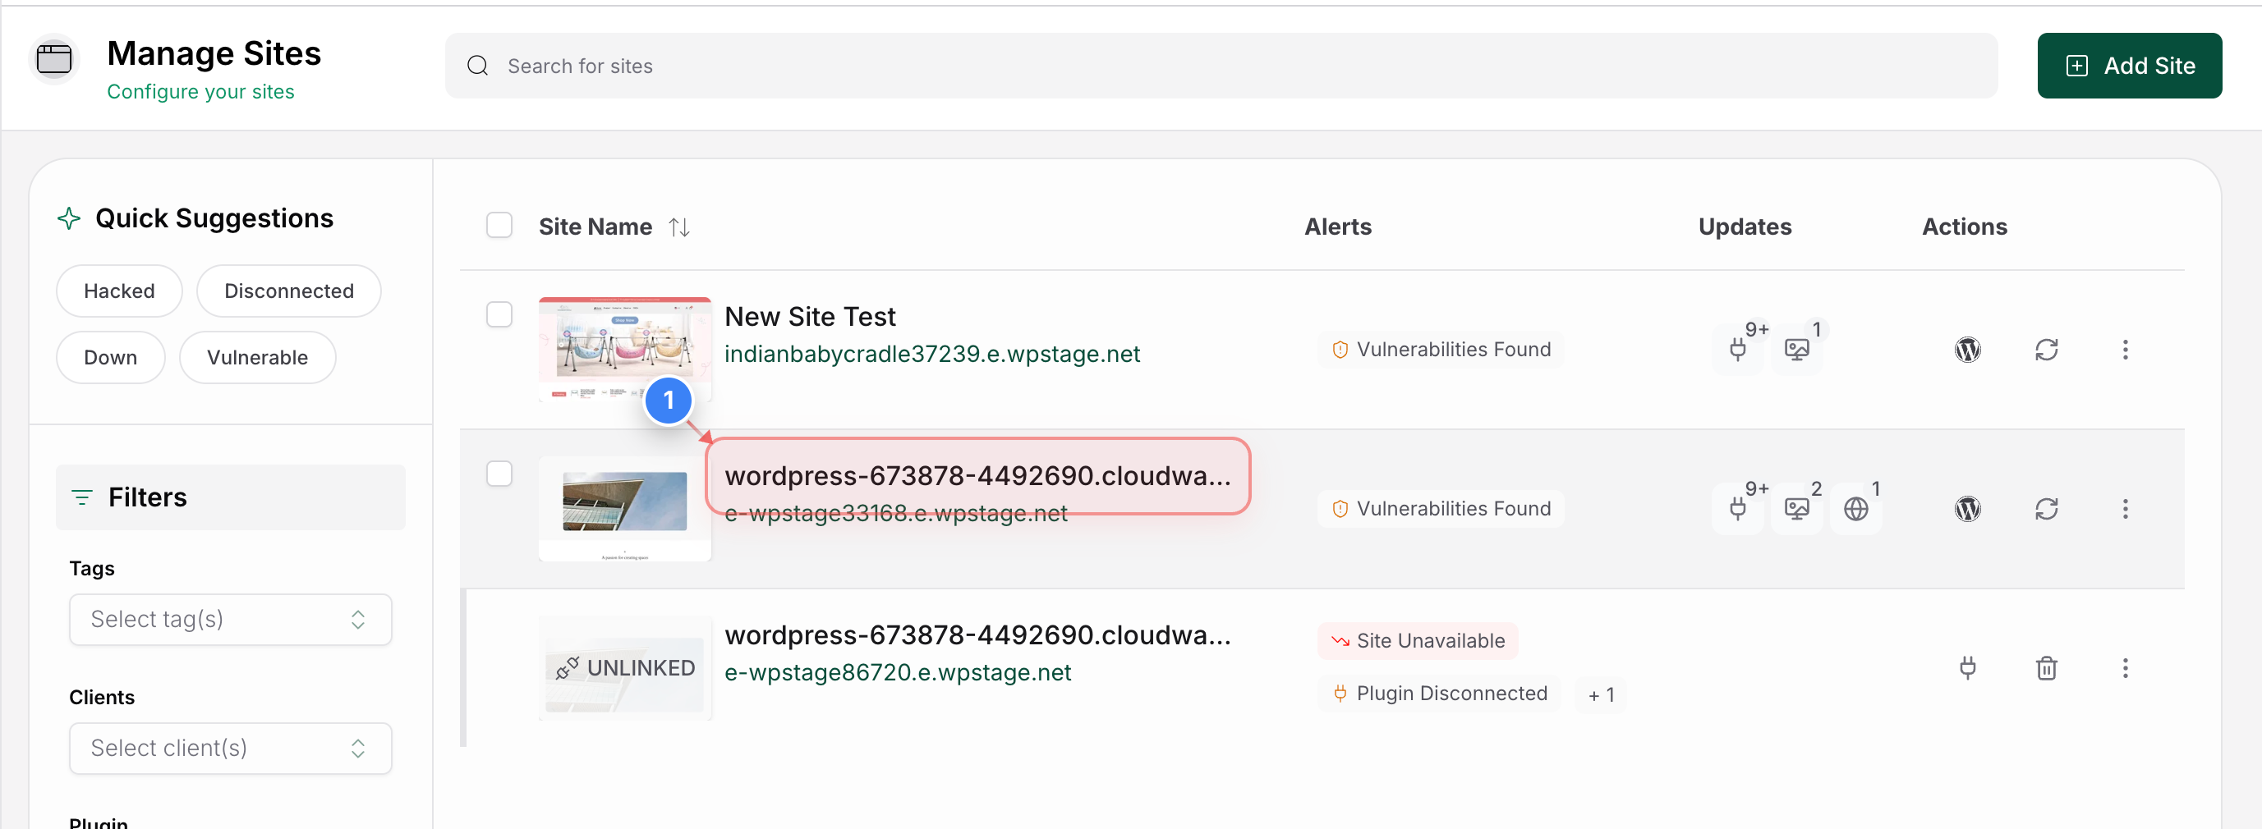Screen dimensions: 2262x829
Task: Apply the Disconnected quick suggestion
Action: (289, 291)
